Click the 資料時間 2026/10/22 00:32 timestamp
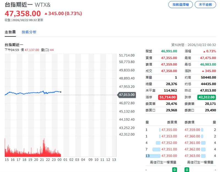The height and width of the screenshot is (172, 220). tap(194, 45)
